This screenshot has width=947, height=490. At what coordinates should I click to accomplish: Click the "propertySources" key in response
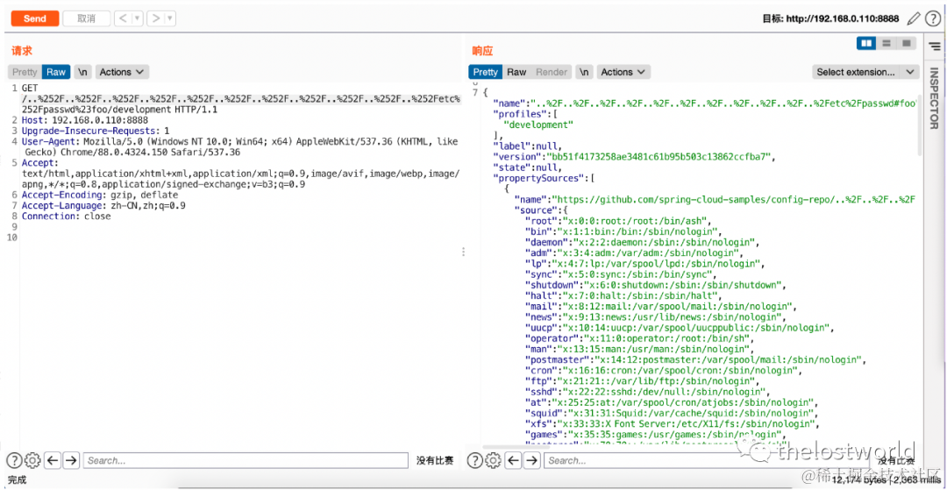(x=538, y=179)
